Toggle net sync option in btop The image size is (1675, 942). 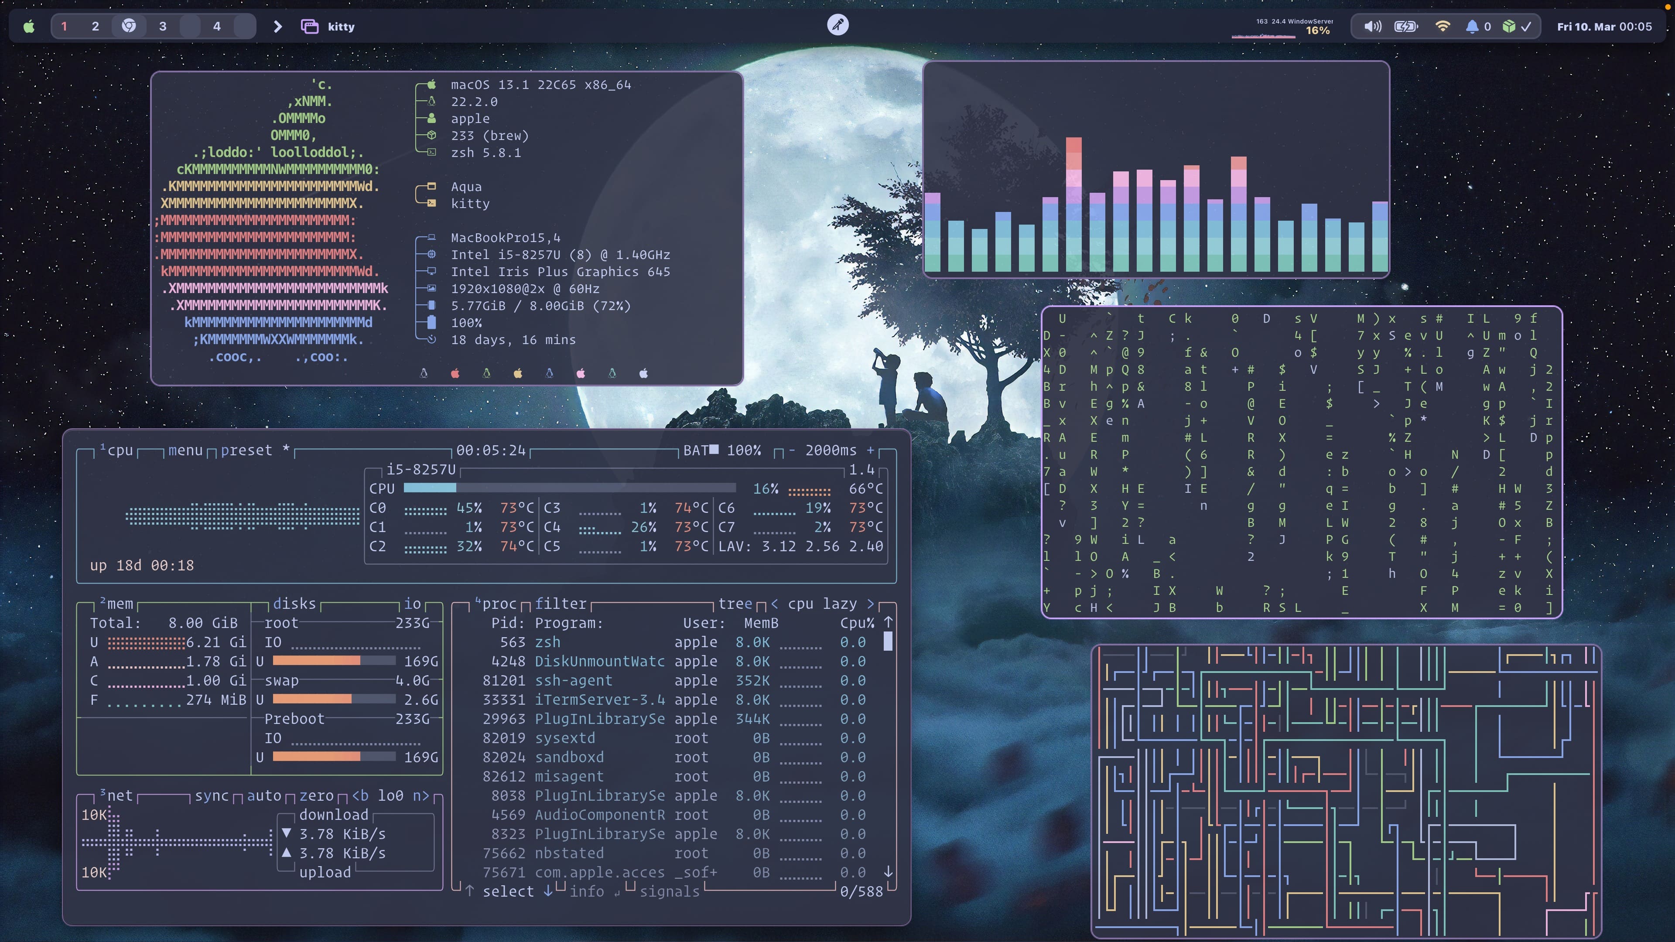coord(212,796)
